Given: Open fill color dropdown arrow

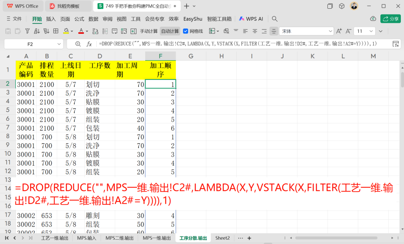Looking at the screenshot, I should [x=72, y=31].
